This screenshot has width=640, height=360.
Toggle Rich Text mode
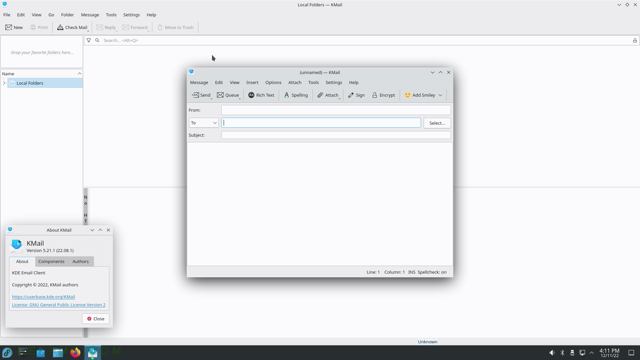261,95
